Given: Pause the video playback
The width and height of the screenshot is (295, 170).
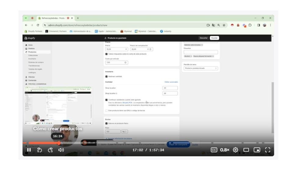Looking at the screenshot, I should pyautogui.click(x=29, y=150).
